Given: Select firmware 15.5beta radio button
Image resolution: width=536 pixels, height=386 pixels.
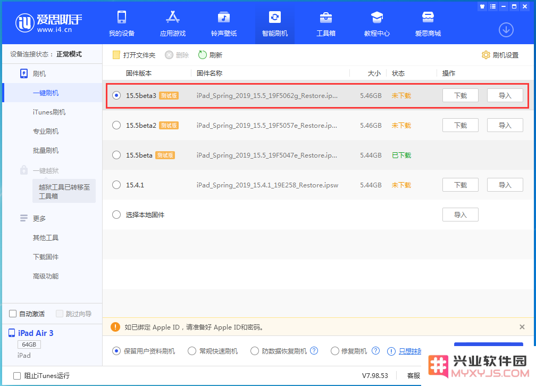Looking at the screenshot, I should (x=116, y=155).
